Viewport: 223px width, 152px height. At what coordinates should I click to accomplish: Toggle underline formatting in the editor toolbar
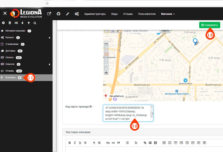80,143
